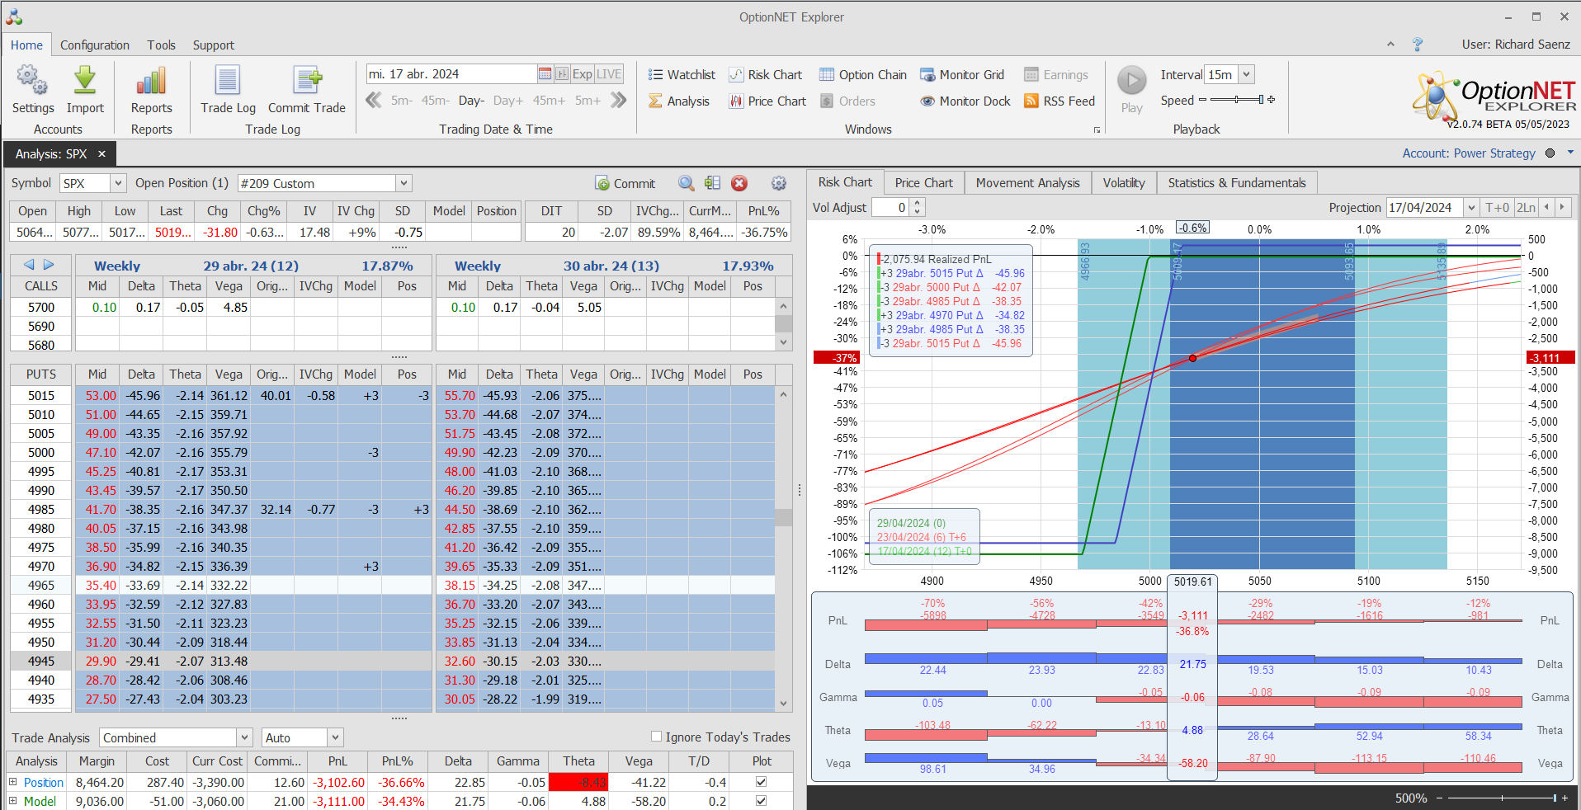1581x810 pixels.
Task: Expand the Interval 15m dropdown
Action: tap(1247, 74)
